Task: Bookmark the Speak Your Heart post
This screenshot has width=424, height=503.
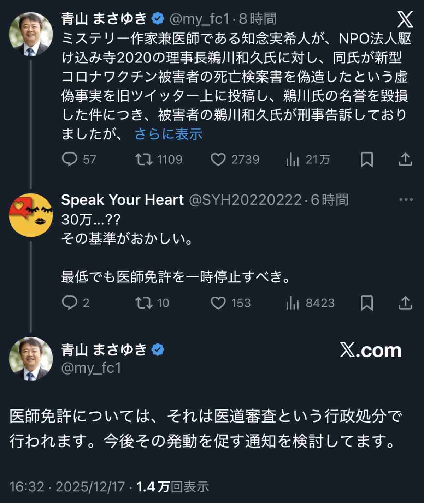Action: (x=366, y=303)
